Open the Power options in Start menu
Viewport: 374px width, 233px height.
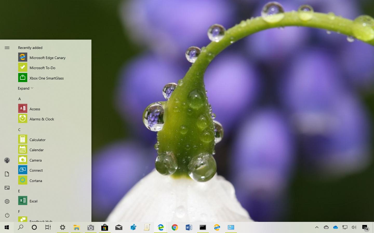[7, 215]
